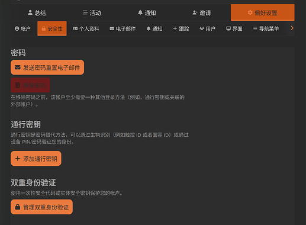
Task: Click the right chevron to show more sub-tabs
Action: (292, 28)
